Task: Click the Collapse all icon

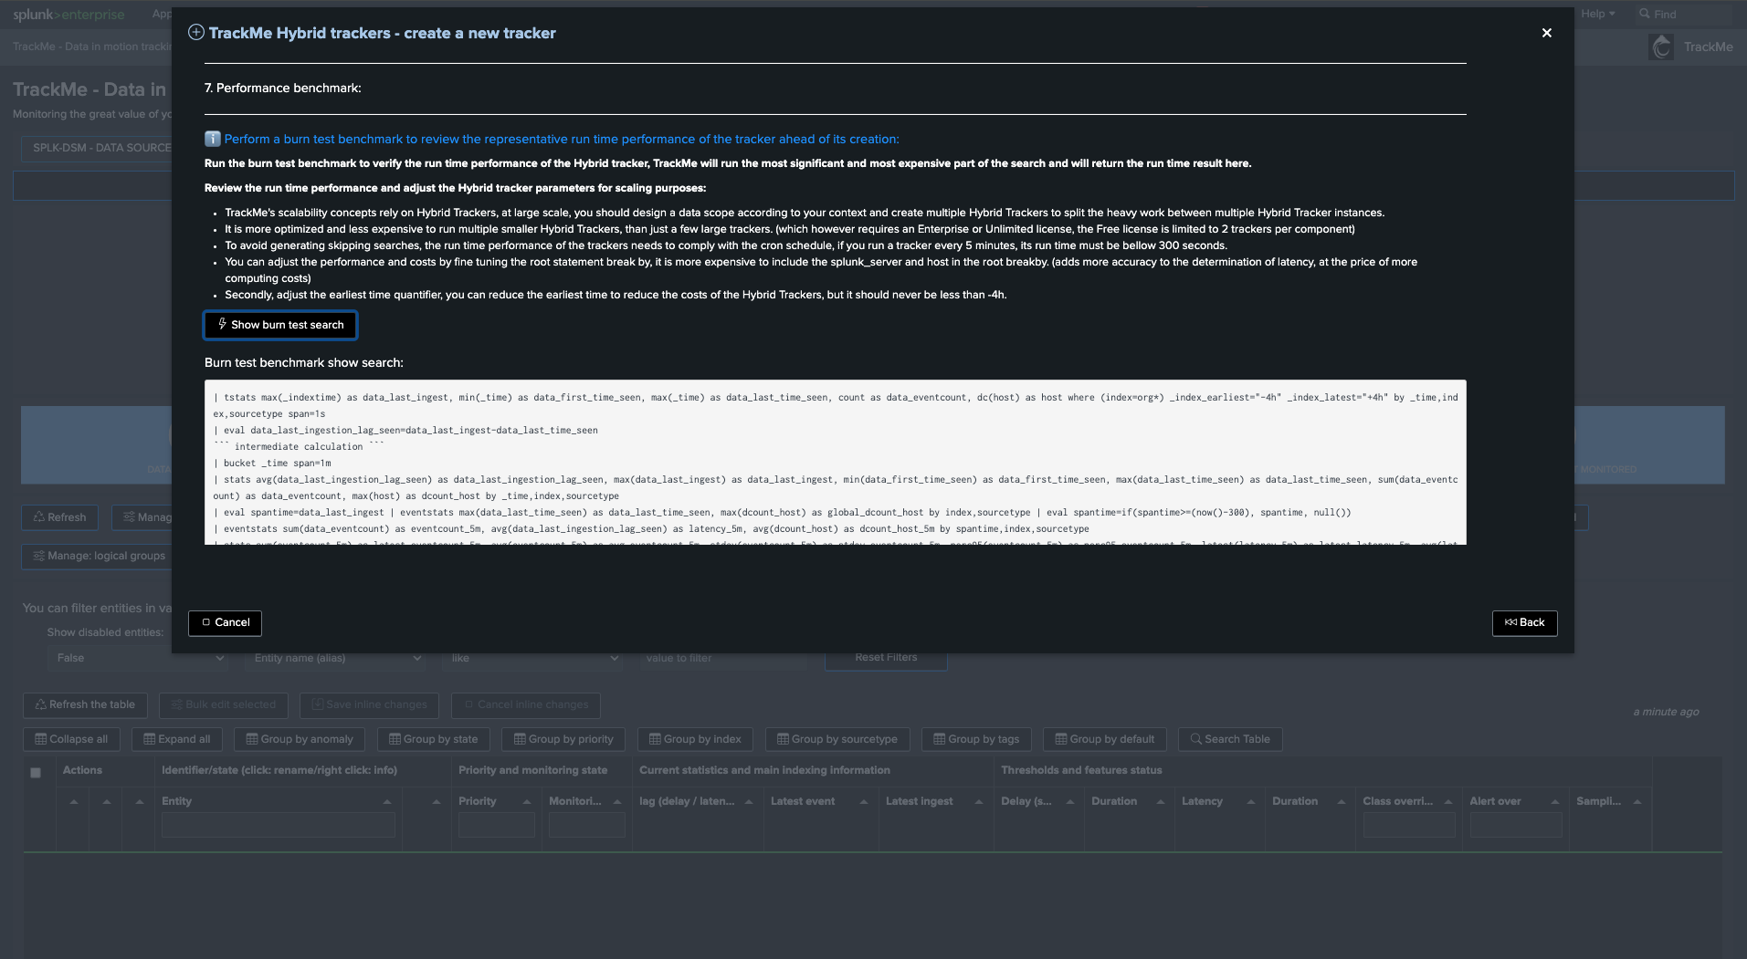Action: pos(40,739)
